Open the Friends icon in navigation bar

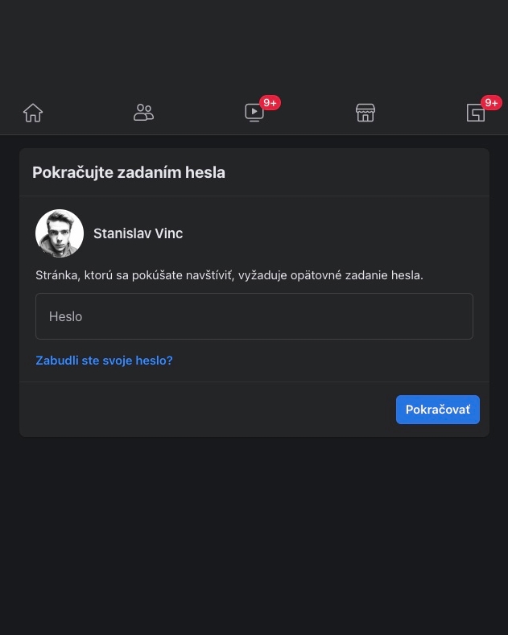143,113
